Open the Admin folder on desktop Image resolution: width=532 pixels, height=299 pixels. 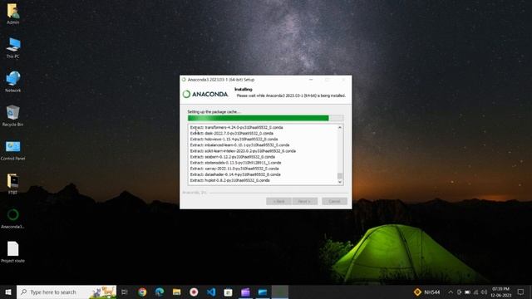click(x=13, y=13)
